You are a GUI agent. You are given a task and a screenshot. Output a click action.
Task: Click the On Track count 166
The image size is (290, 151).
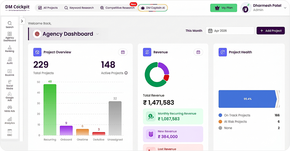tap(277, 115)
